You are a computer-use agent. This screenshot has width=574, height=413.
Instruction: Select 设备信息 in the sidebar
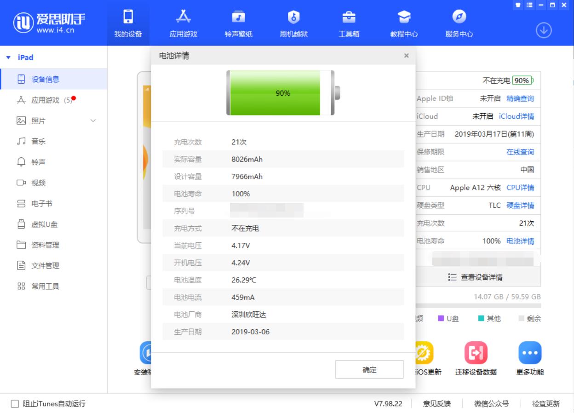point(44,79)
